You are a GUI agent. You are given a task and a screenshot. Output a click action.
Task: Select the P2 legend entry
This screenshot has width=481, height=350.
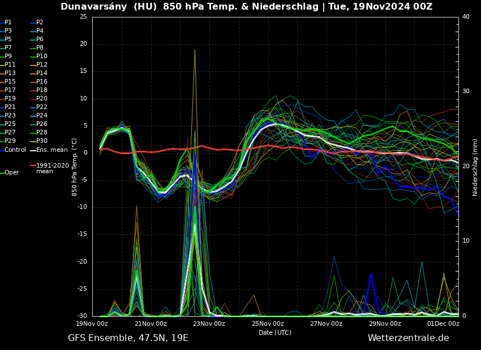pos(40,23)
